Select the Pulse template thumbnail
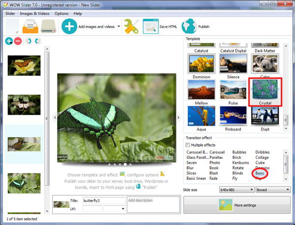Image resolution: width=295 pixels, height=225 pixels. [233, 90]
